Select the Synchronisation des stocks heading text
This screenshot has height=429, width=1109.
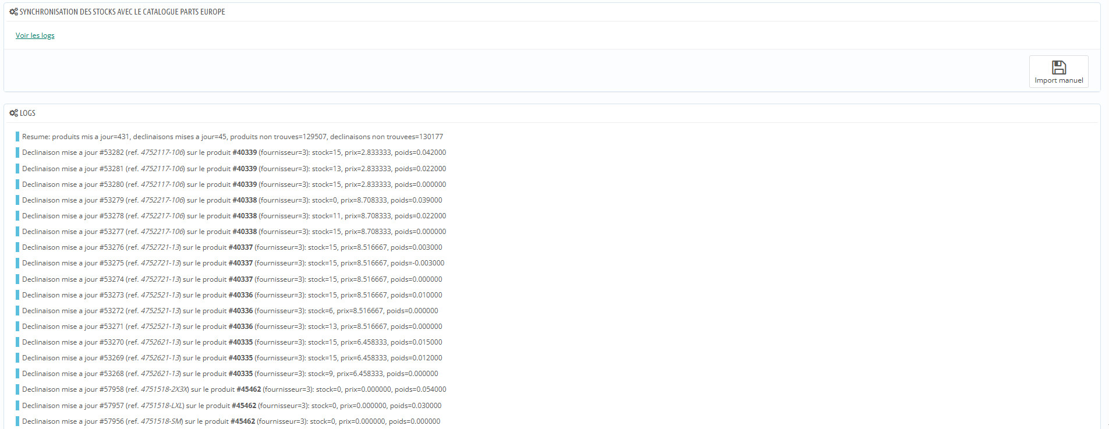(122, 12)
